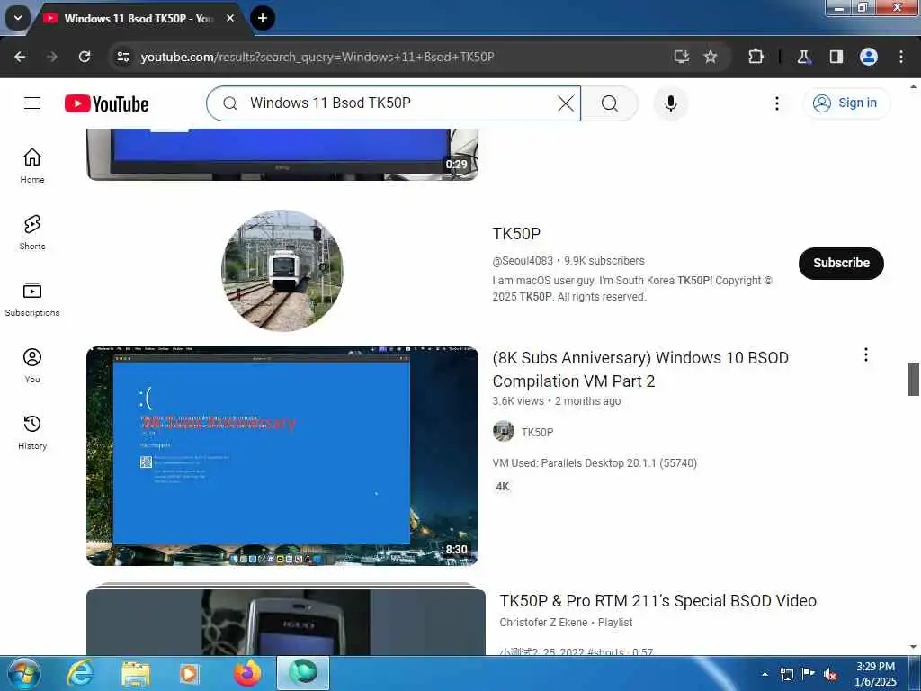Start voice search with microphone

671,103
